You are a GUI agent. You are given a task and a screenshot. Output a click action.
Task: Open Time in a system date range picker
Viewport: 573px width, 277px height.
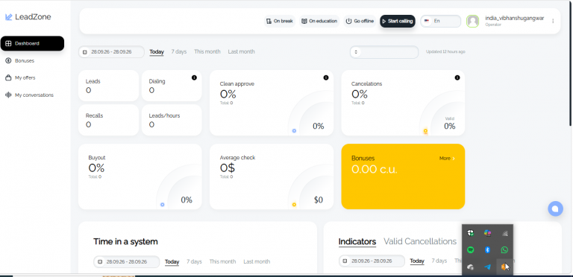(x=126, y=261)
